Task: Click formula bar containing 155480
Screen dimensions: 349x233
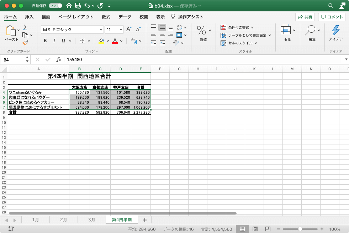Action: (x=203, y=60)
